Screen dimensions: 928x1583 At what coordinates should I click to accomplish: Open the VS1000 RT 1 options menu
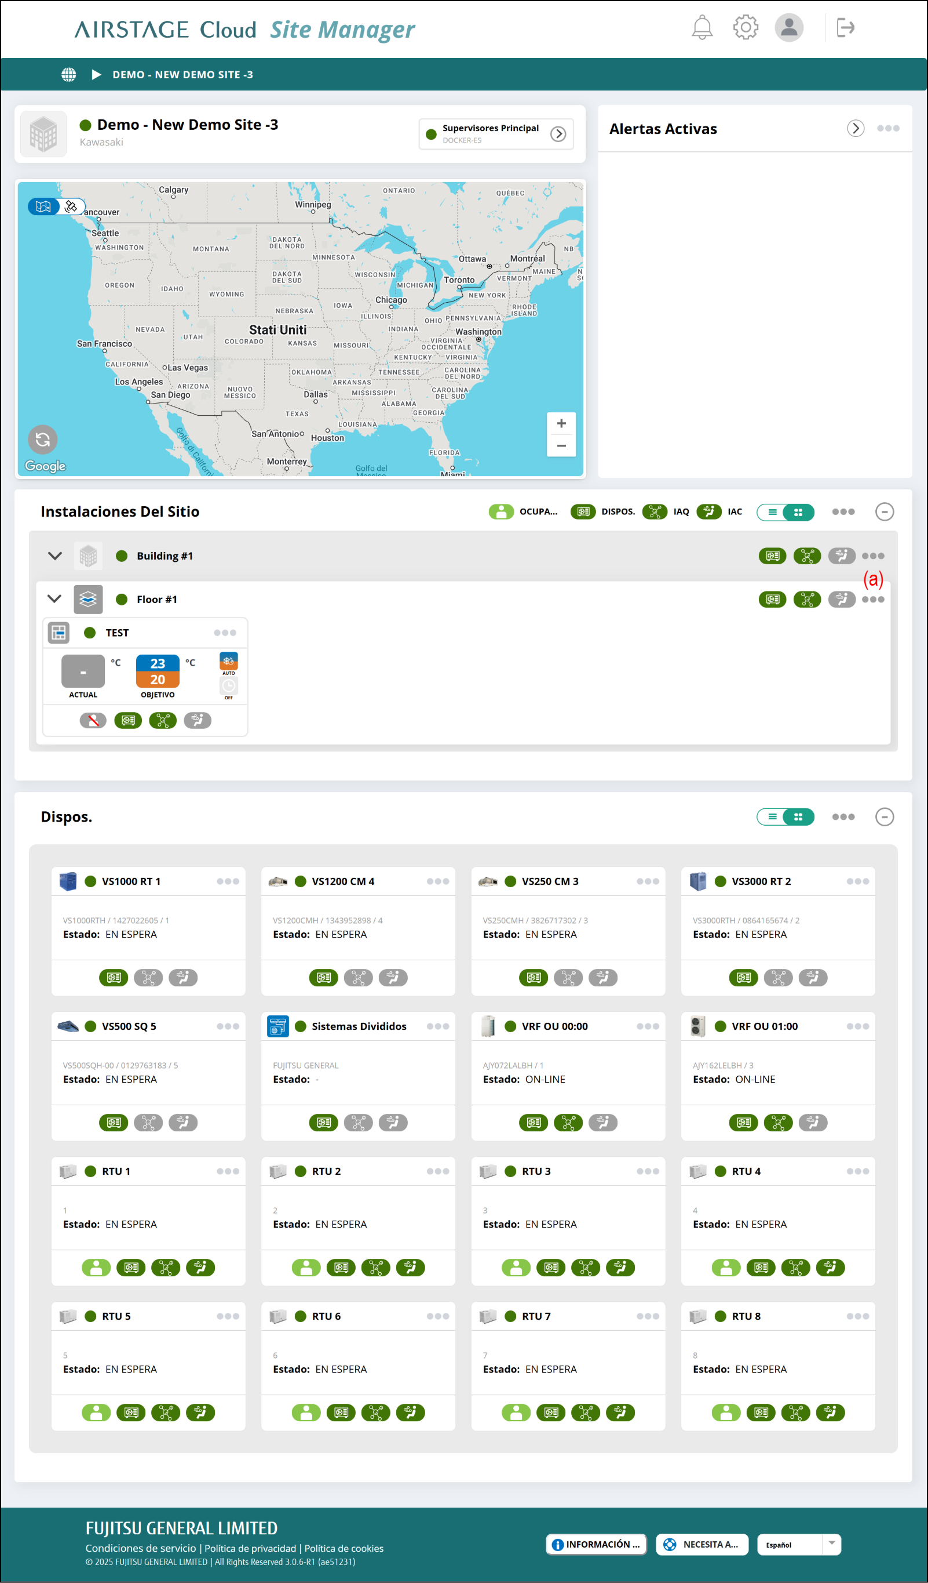pyautogui.click(x=228, y=881)
